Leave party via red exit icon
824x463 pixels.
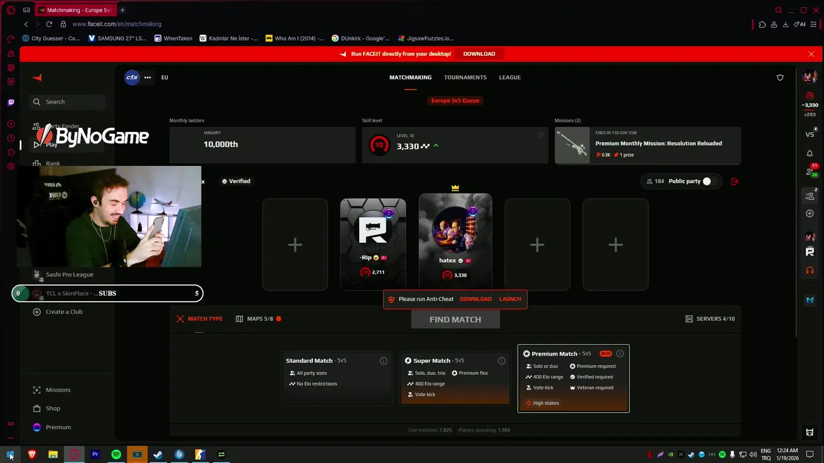[x=735, y=181]
